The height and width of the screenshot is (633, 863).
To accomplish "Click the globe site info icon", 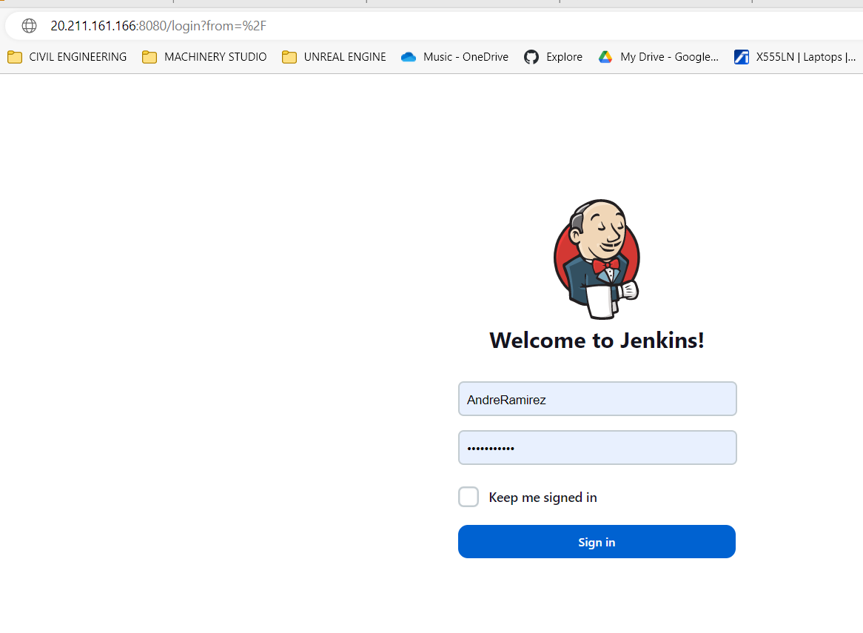I will tap(29, 26).
